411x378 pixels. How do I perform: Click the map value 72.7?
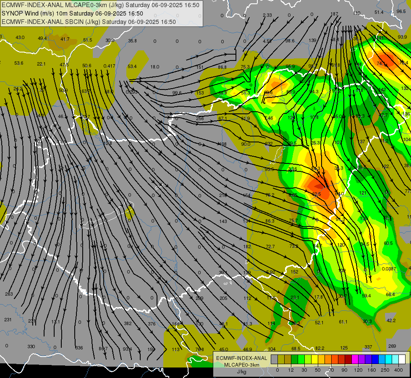pyautogui.click(x=270, y=247)
